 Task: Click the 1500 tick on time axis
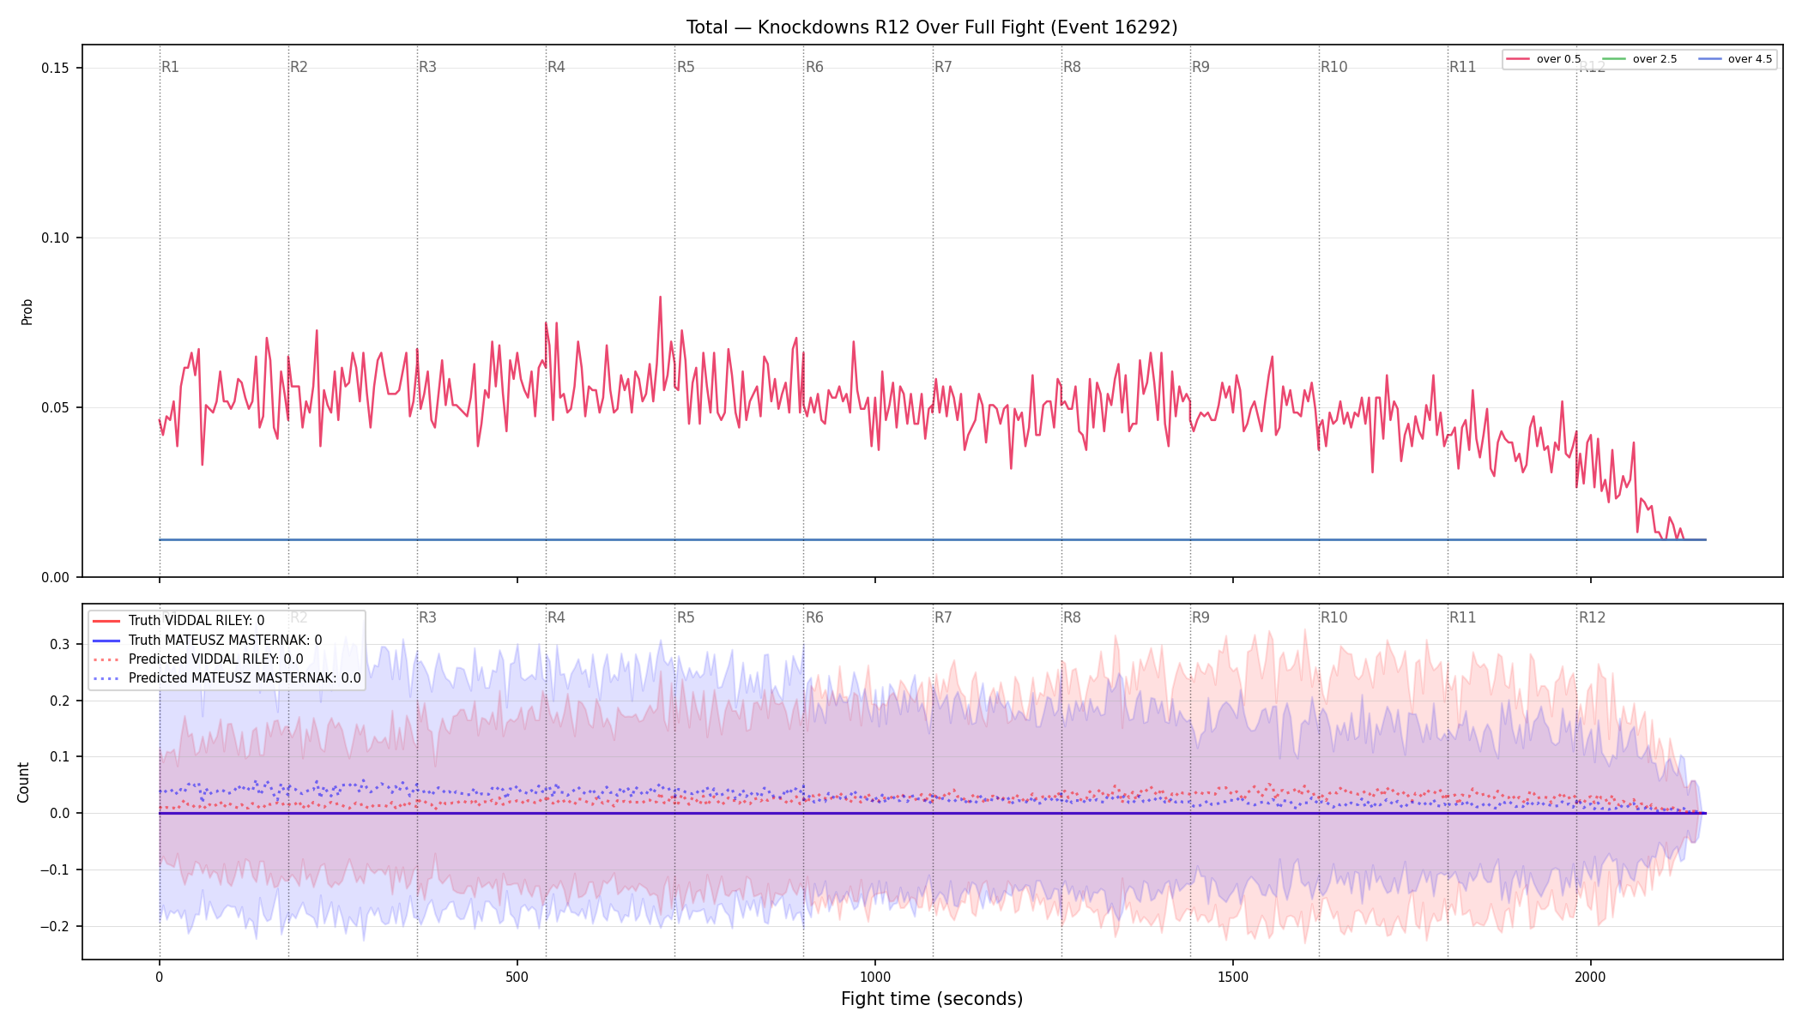[x=1233, y=978]
